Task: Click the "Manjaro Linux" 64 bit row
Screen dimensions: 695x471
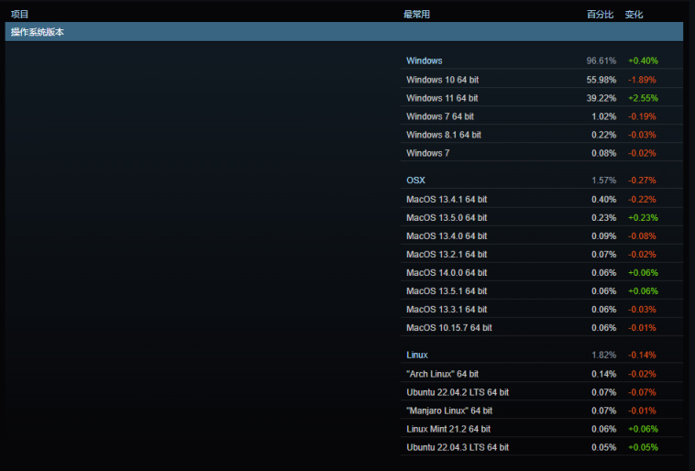Action: [542, 411]
